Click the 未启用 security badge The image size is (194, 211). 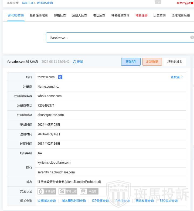tap(89, 191)
